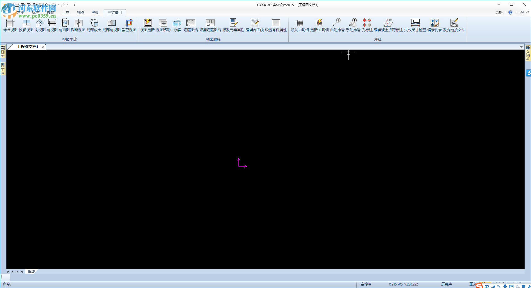
Task: Click the 剖面图 cross-section tool
Action: click(x=64, y=25)
